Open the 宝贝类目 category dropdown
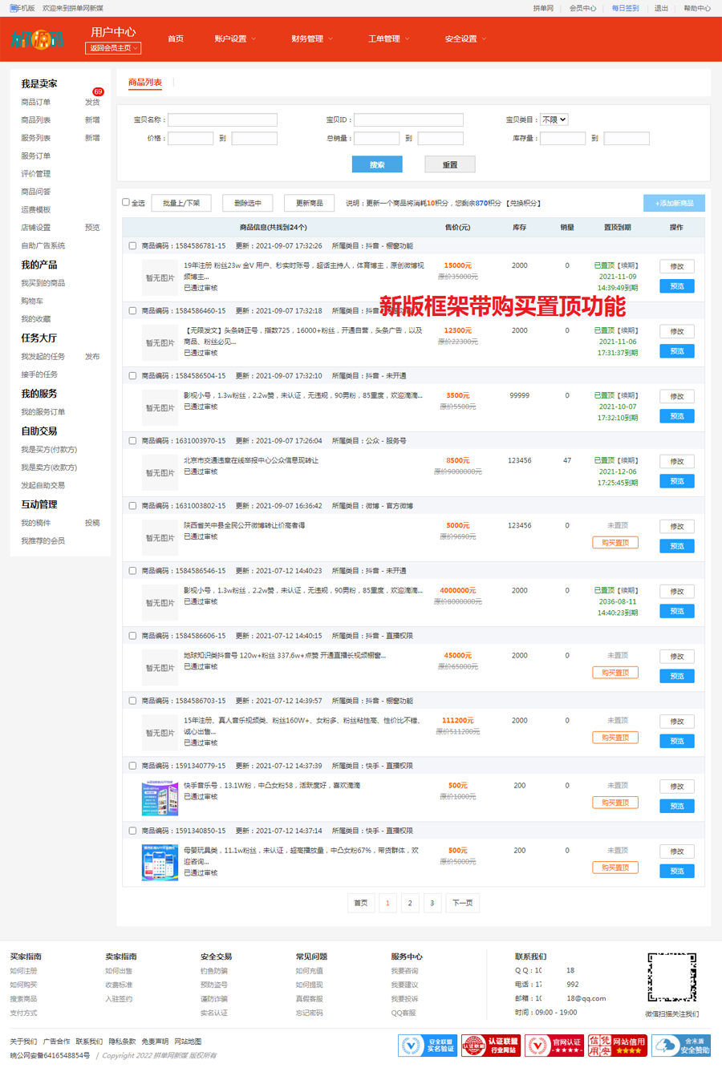The height and width of the screenshot is (1068, 722). tap(554, 119)
